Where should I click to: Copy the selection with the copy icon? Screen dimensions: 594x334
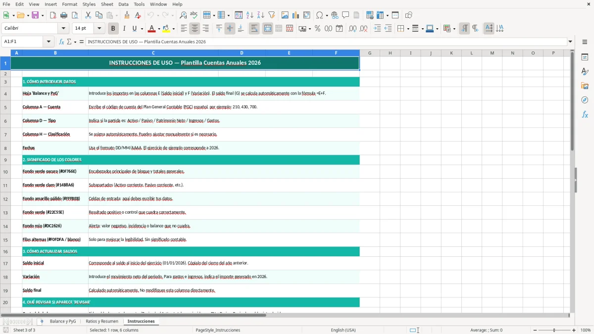click(99, 15)
